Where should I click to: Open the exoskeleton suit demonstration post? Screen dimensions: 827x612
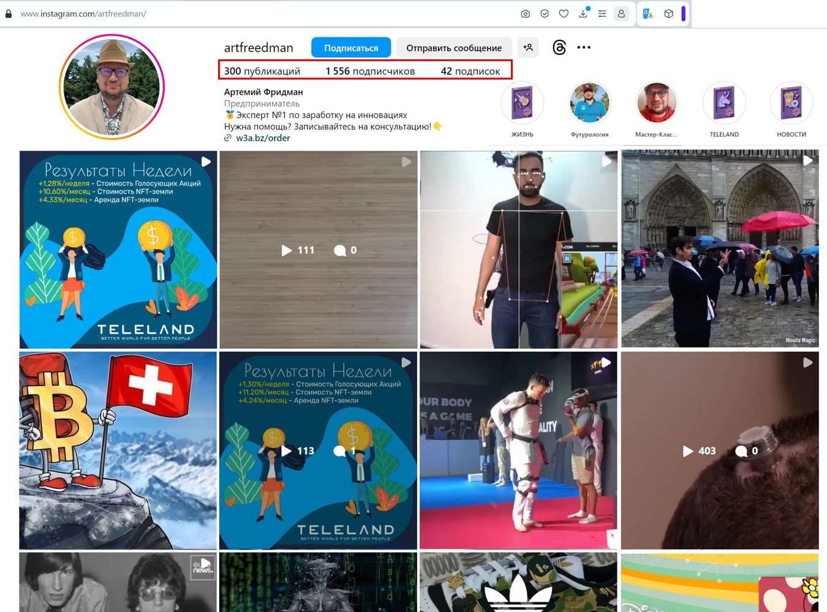pyautogui.click(x=518, y=450)
